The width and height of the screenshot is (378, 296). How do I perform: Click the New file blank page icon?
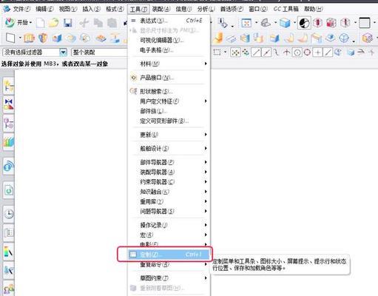click(41, 23)
